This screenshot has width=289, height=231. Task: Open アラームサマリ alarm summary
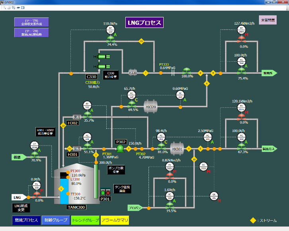pyautogui.click(x=115, y=220)
